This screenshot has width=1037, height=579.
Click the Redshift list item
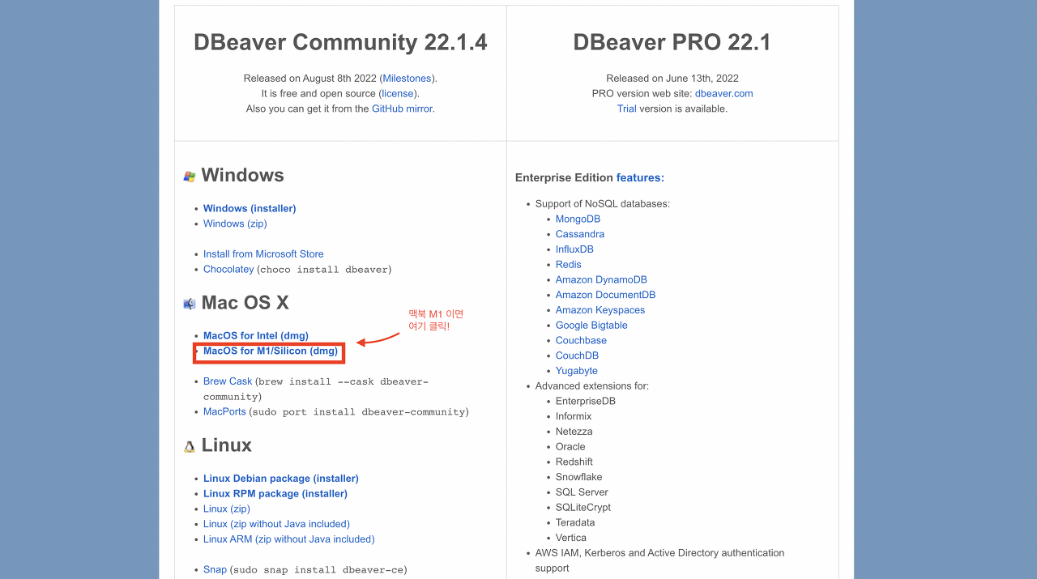click(x=574, y=462)
